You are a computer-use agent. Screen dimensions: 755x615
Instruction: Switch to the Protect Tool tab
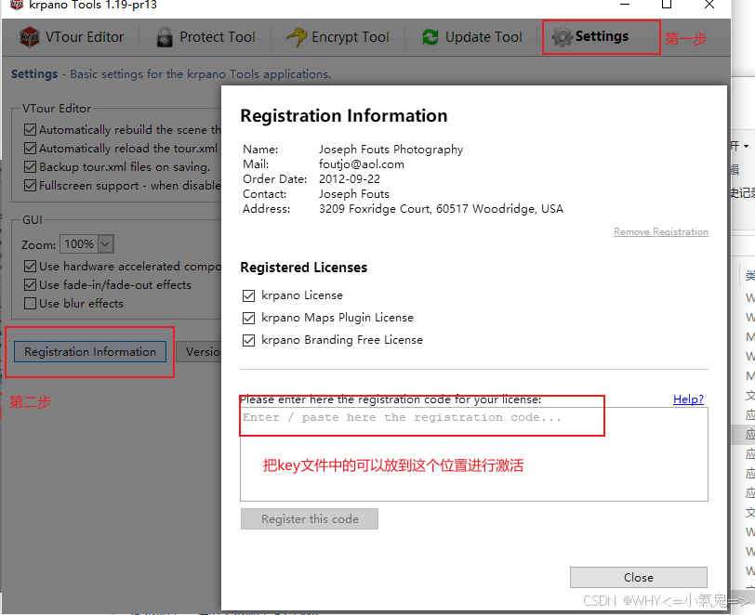[x=205, y=37]
